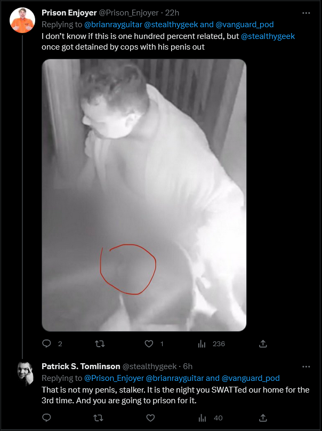This screenshot has width=322, height=431.
Task: Open Prison Enjoyer's profile avatar
Action: (22, 20)
